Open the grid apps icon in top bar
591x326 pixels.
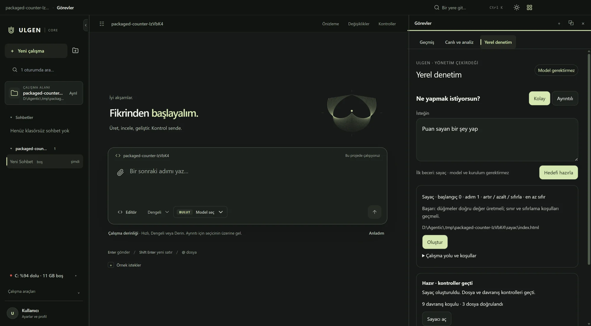(529, 8)
